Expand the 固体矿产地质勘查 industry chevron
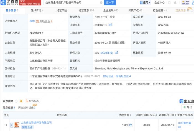194x131 pixels. pyautogui.click(x=65, y=68)
